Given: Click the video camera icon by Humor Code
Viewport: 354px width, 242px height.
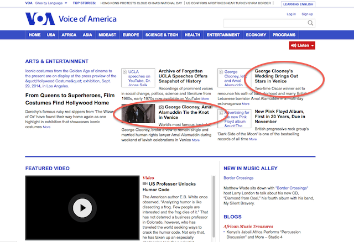Looking at the screenshot, I should click(145, 184).
